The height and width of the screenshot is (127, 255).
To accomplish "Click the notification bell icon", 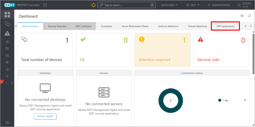I will point(93,5).
